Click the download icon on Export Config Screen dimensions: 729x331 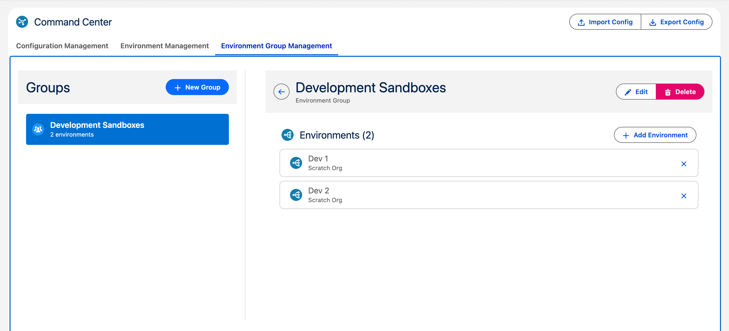(653, 22)
